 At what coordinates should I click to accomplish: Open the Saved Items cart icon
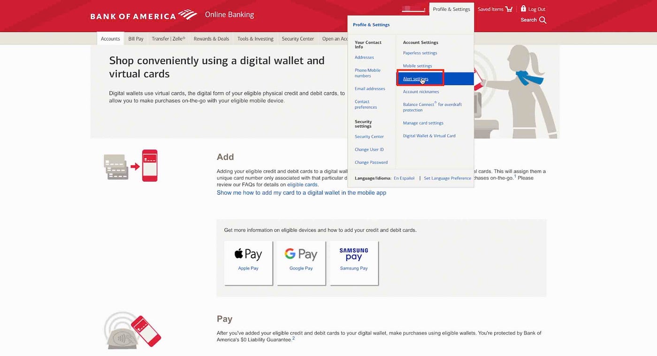[x=509, y=9]
